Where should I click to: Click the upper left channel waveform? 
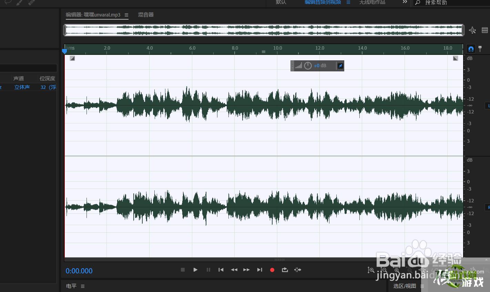tap(264, 105)
